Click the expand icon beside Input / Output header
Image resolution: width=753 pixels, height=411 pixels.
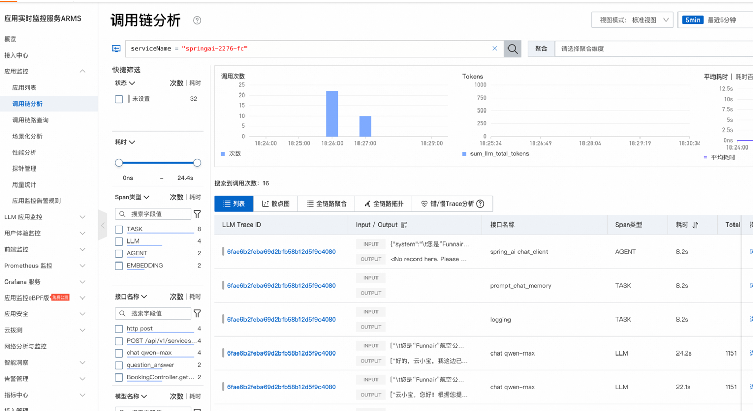(404, 225)
